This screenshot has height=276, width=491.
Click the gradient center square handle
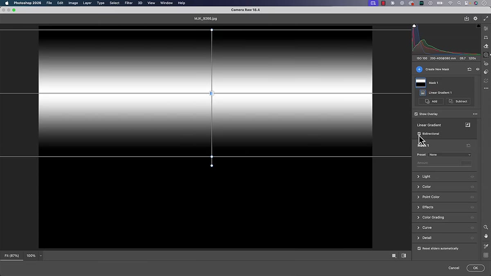[212, 93]
